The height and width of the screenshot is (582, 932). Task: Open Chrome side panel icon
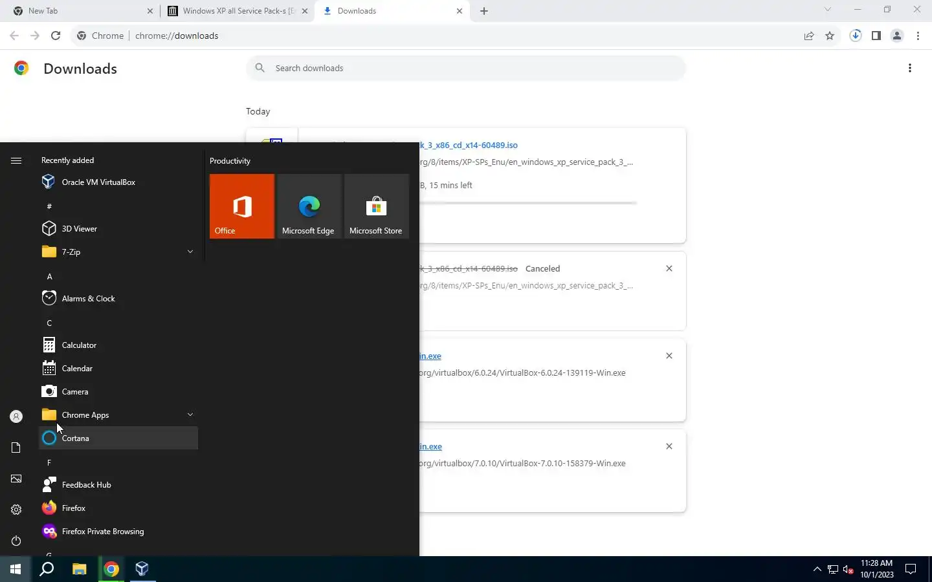[x=876, y=36]
